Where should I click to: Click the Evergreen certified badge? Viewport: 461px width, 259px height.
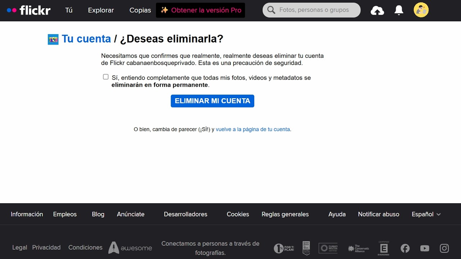[384, 248]
